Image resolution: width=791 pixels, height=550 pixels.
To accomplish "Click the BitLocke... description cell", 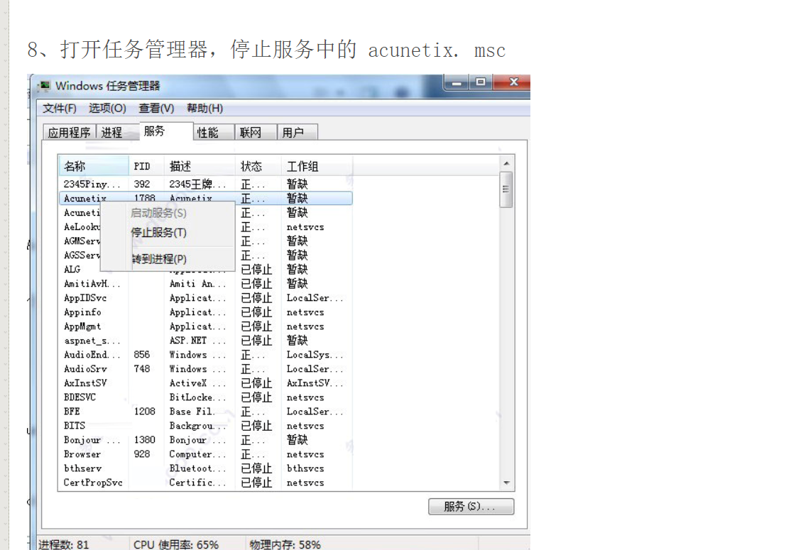I will coord(197,397).
